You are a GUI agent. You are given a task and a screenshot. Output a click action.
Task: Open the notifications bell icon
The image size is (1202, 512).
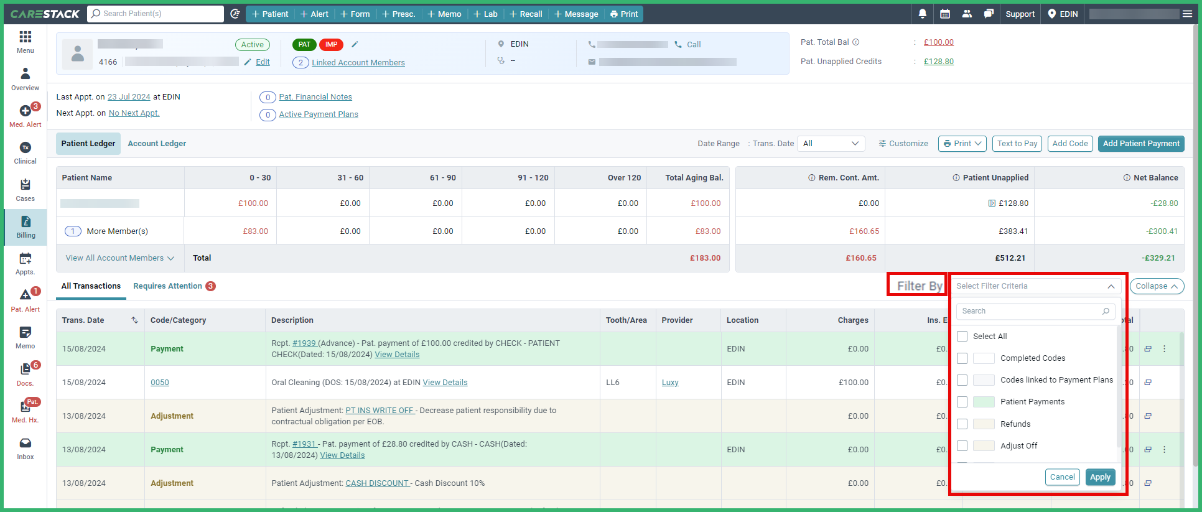[923, 14]
